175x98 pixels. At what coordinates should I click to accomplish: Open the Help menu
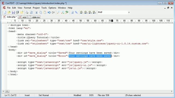coord(70,8)
